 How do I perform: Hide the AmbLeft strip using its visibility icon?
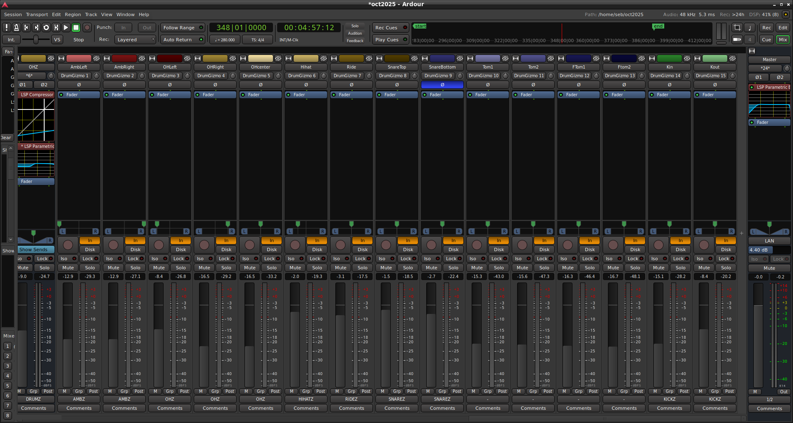pyautogui.click(x=96, y=59)
